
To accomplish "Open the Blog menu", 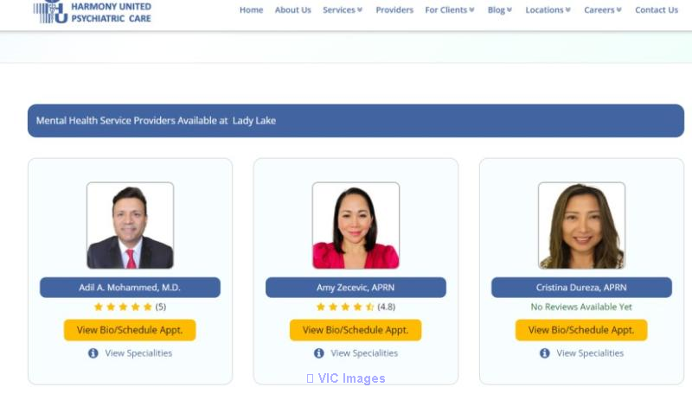I will 496,10.
